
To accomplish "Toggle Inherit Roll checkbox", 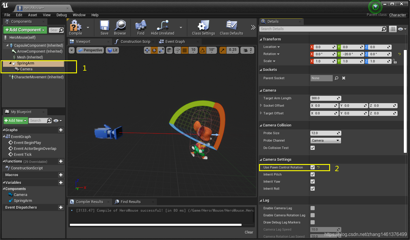I will [313, 189].
